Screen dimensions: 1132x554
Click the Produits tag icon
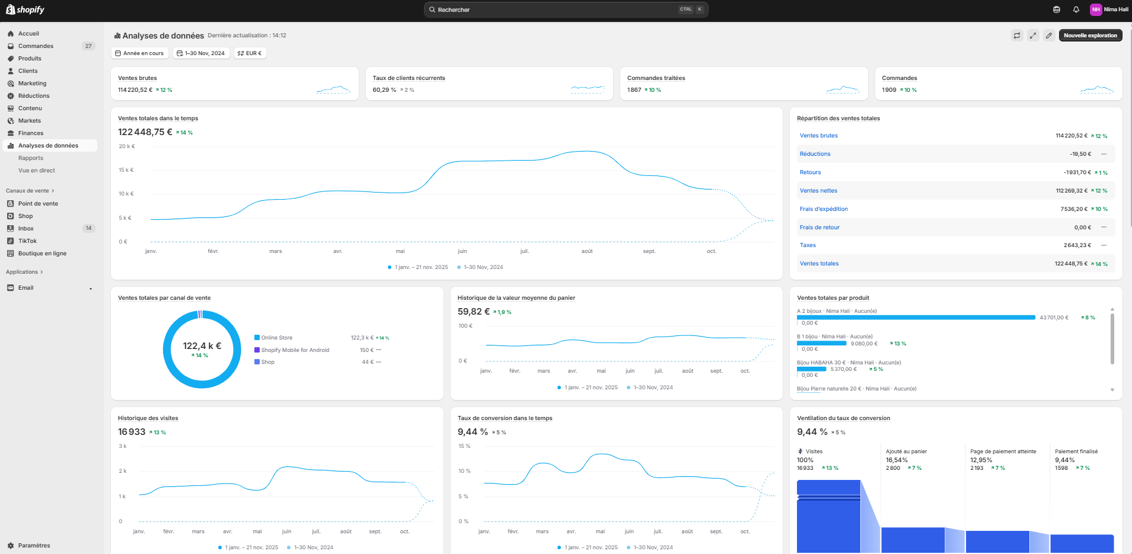point(11,59)
